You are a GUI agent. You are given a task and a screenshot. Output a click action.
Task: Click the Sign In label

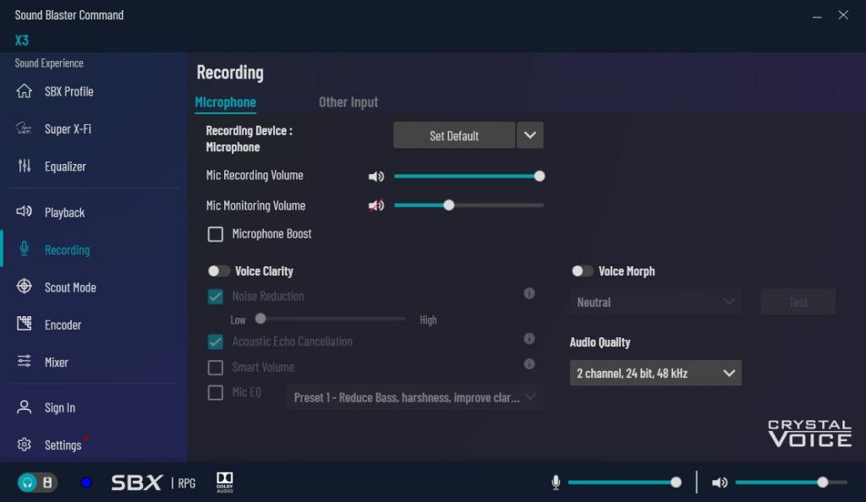click(60, 407)
